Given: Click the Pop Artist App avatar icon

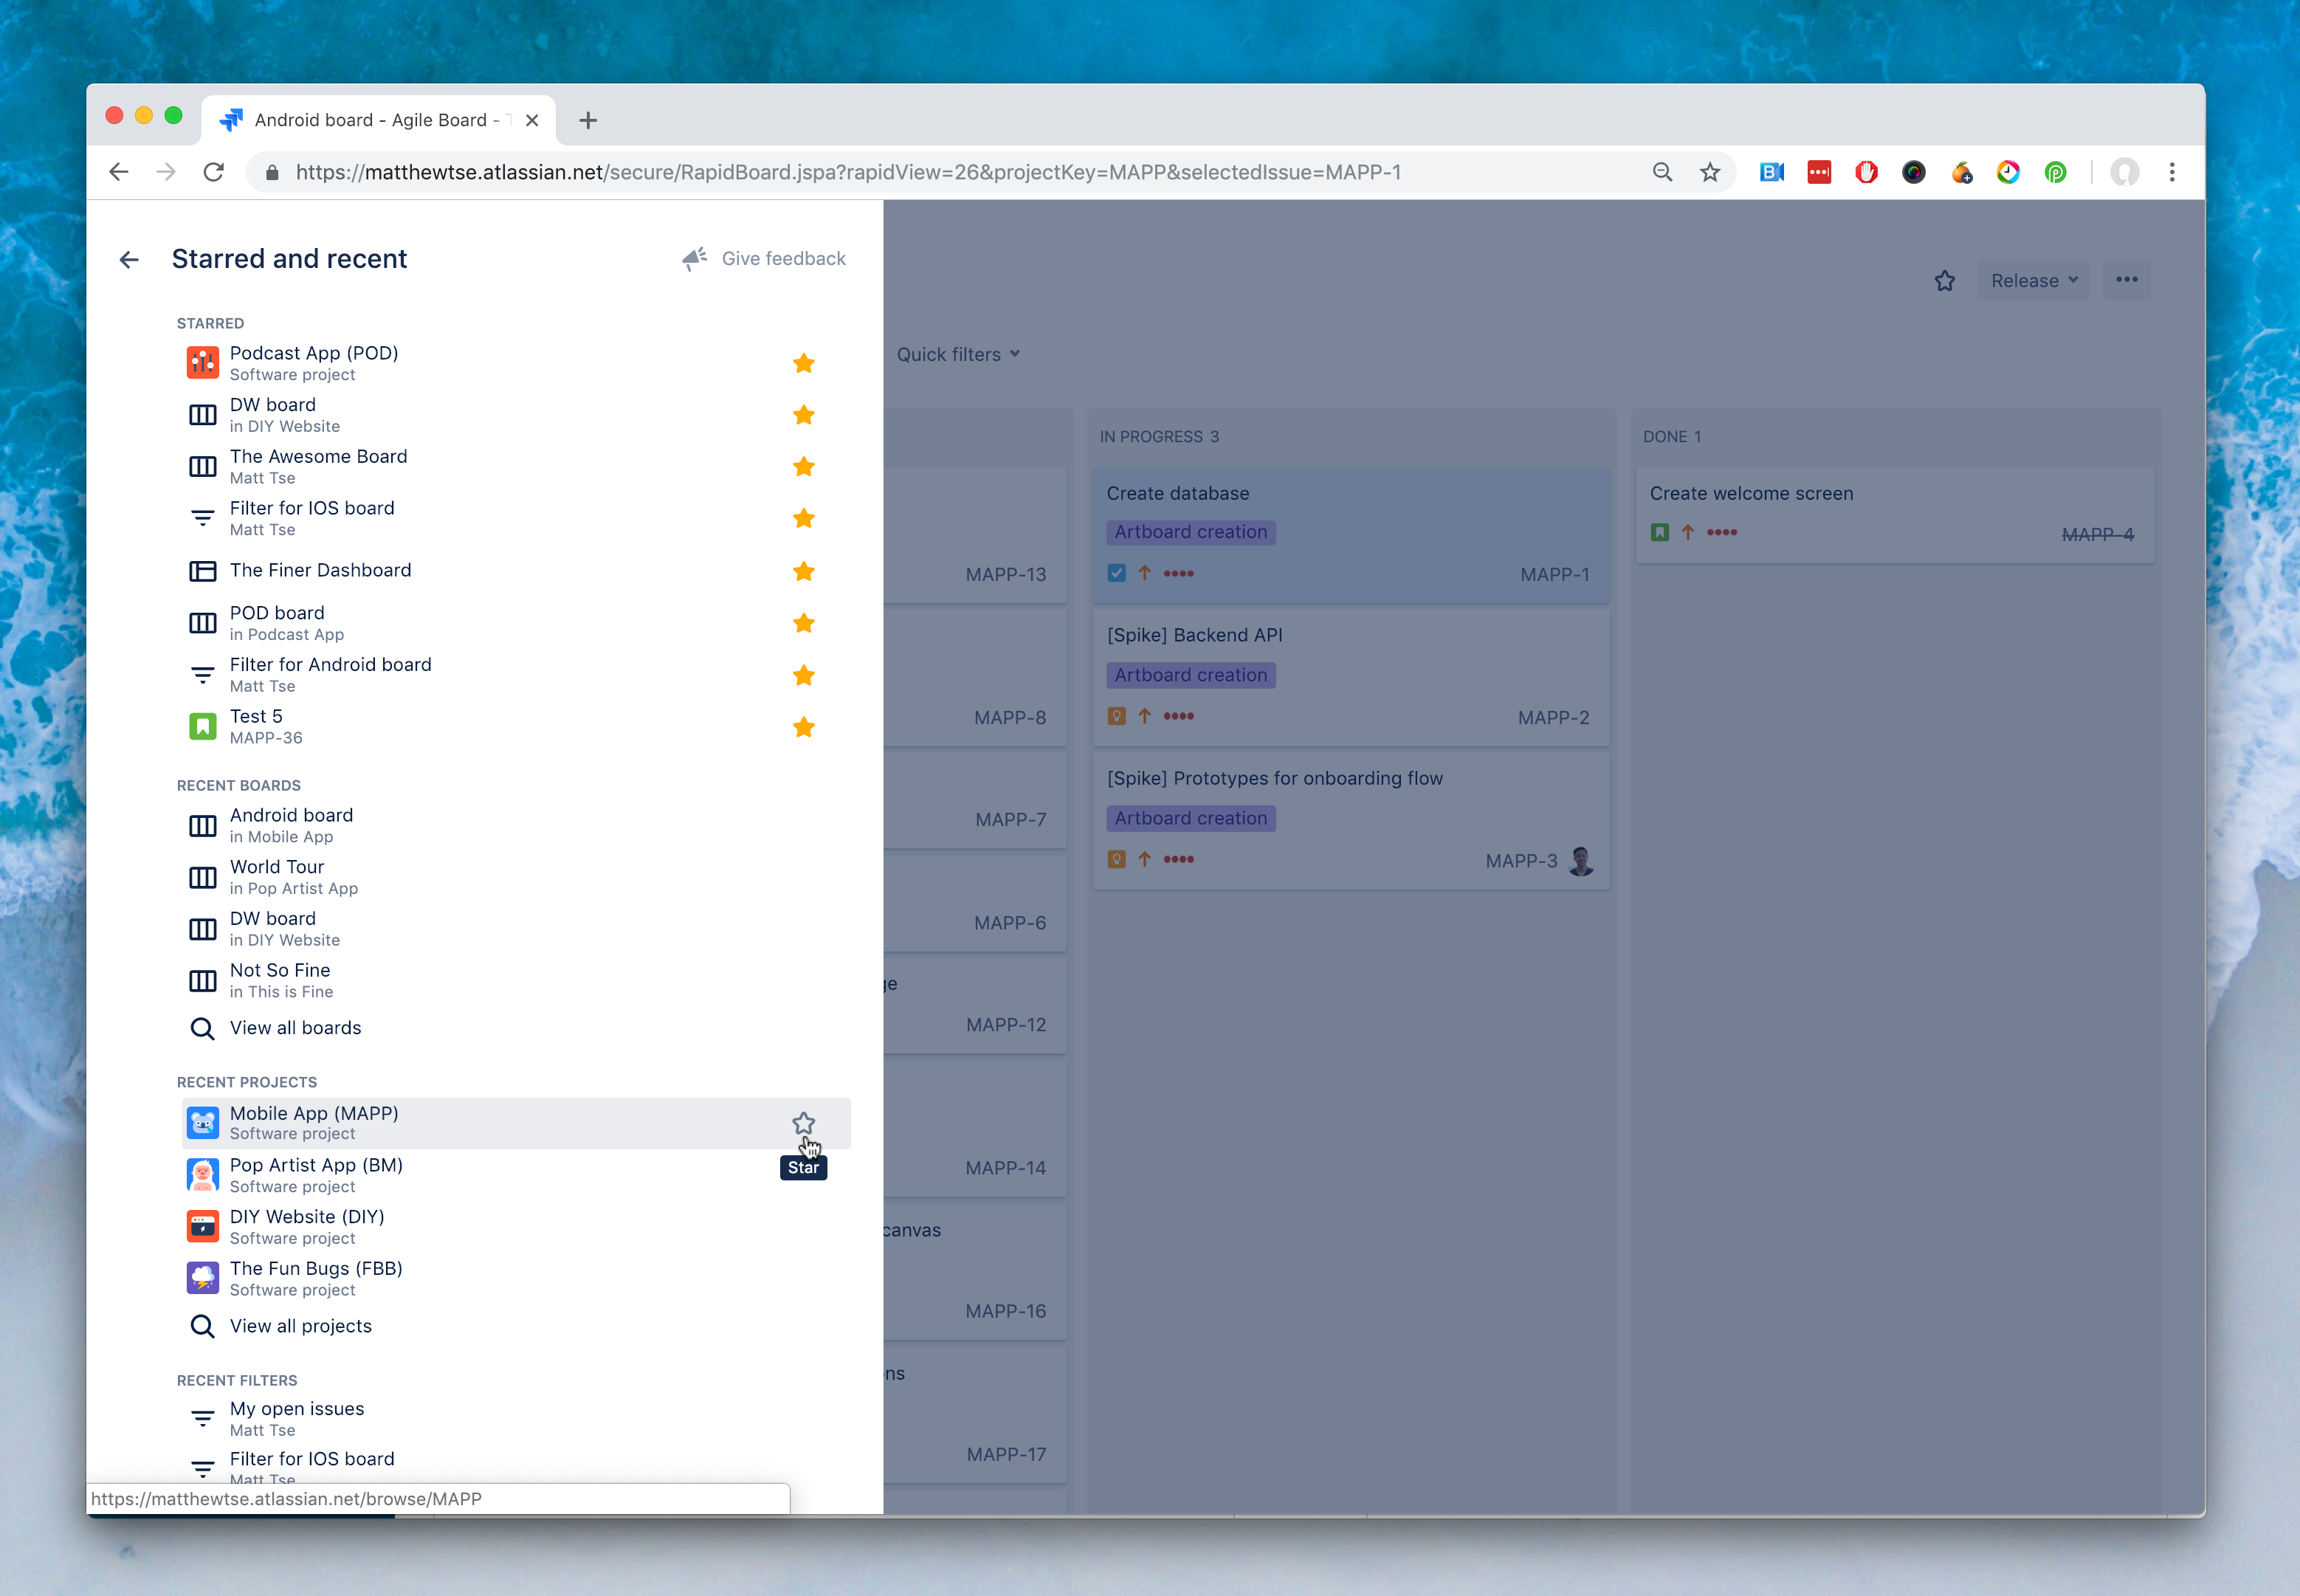Looking at the screenshot, I should [203, 1175].
